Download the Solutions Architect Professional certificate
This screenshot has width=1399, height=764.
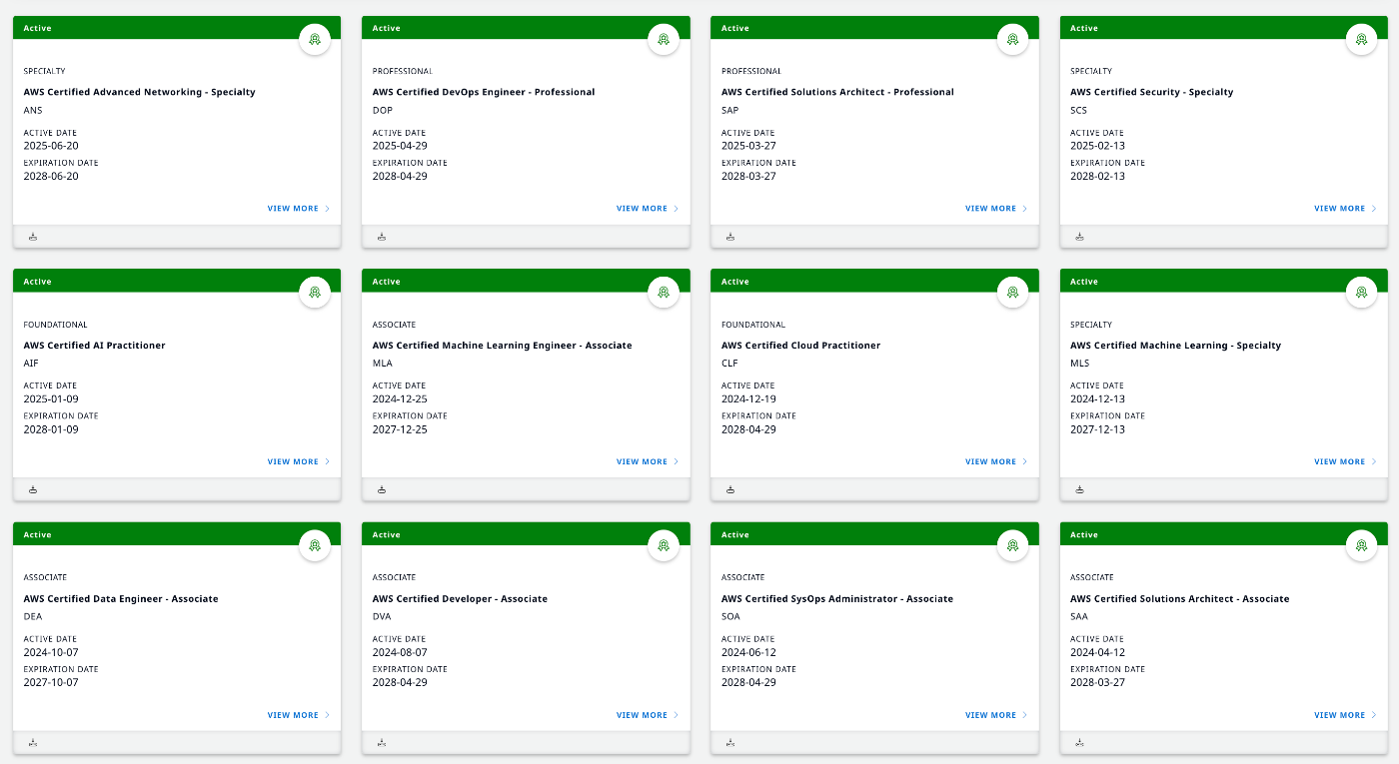[730, 237]
